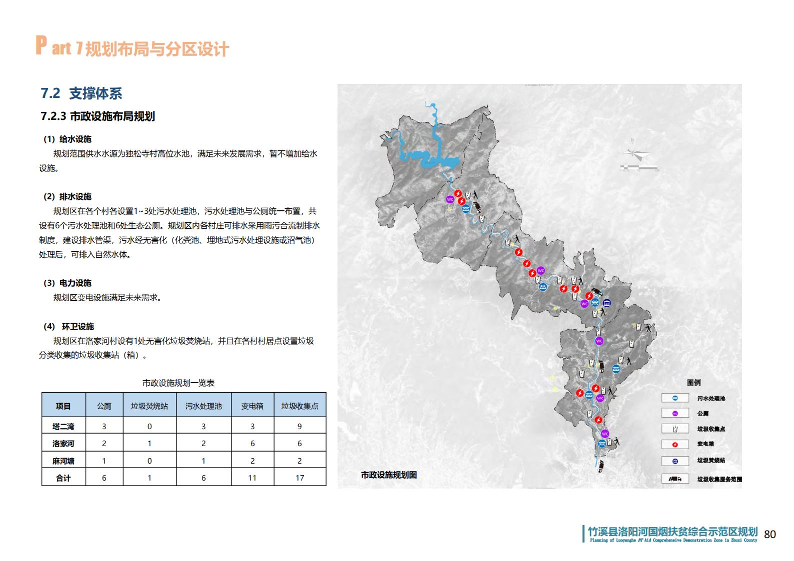Click the dark blue incinerator icon on the map
794x561 pixels.
(607, 303)
